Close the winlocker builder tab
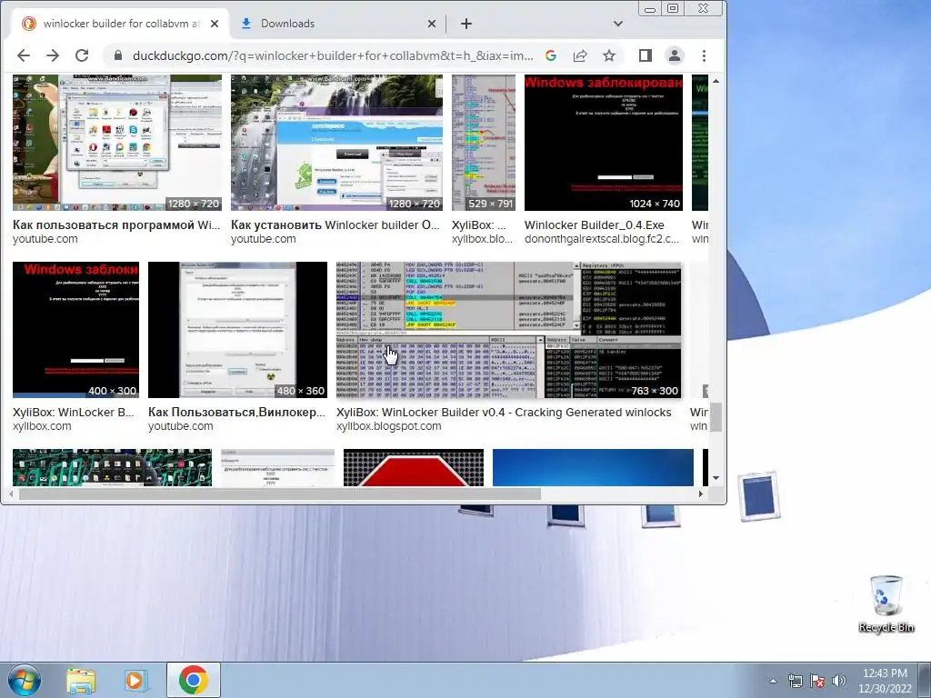This screenshot has width=931, height=698. pyautogui.click(x=215, y=24)
